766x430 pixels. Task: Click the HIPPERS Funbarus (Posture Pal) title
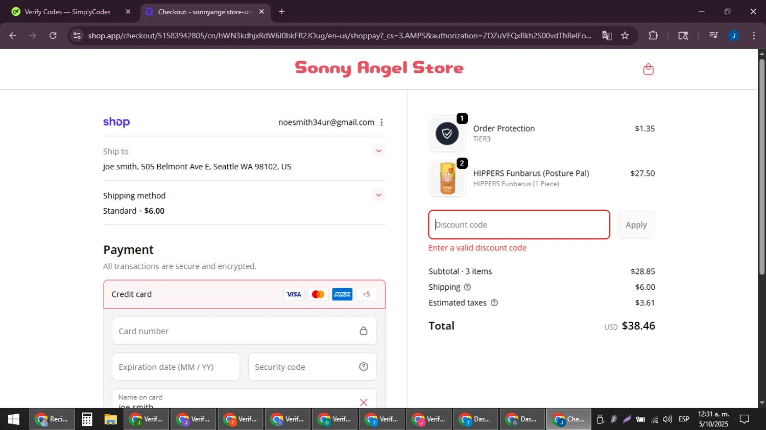(x=531, y=173)
